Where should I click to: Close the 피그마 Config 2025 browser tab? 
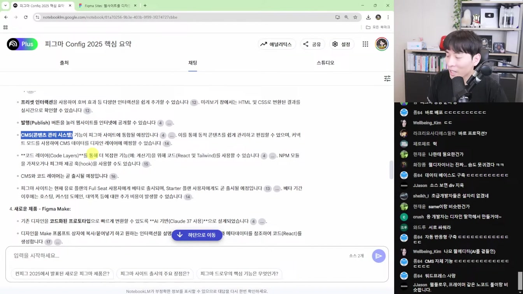[70, 5]
